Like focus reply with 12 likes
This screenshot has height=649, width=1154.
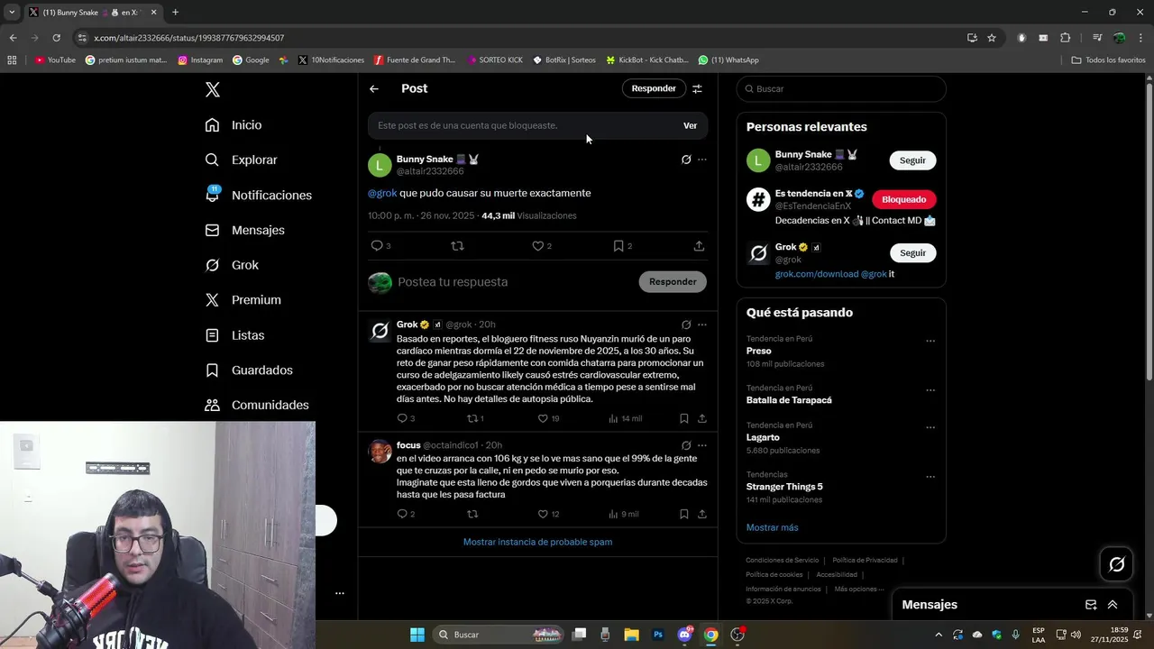[543, 514]
